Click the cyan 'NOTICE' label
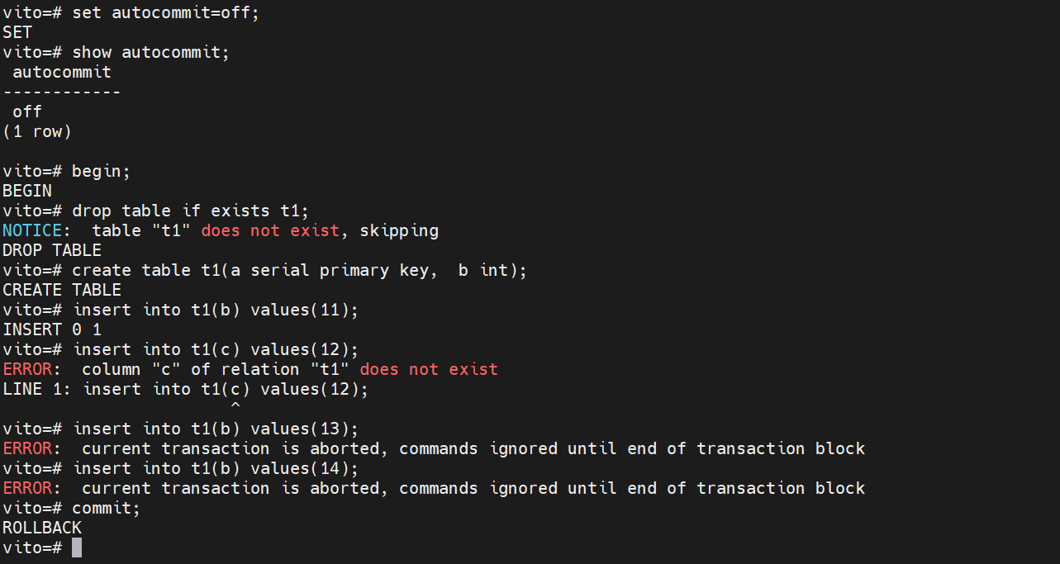 (x=31, y=230)
